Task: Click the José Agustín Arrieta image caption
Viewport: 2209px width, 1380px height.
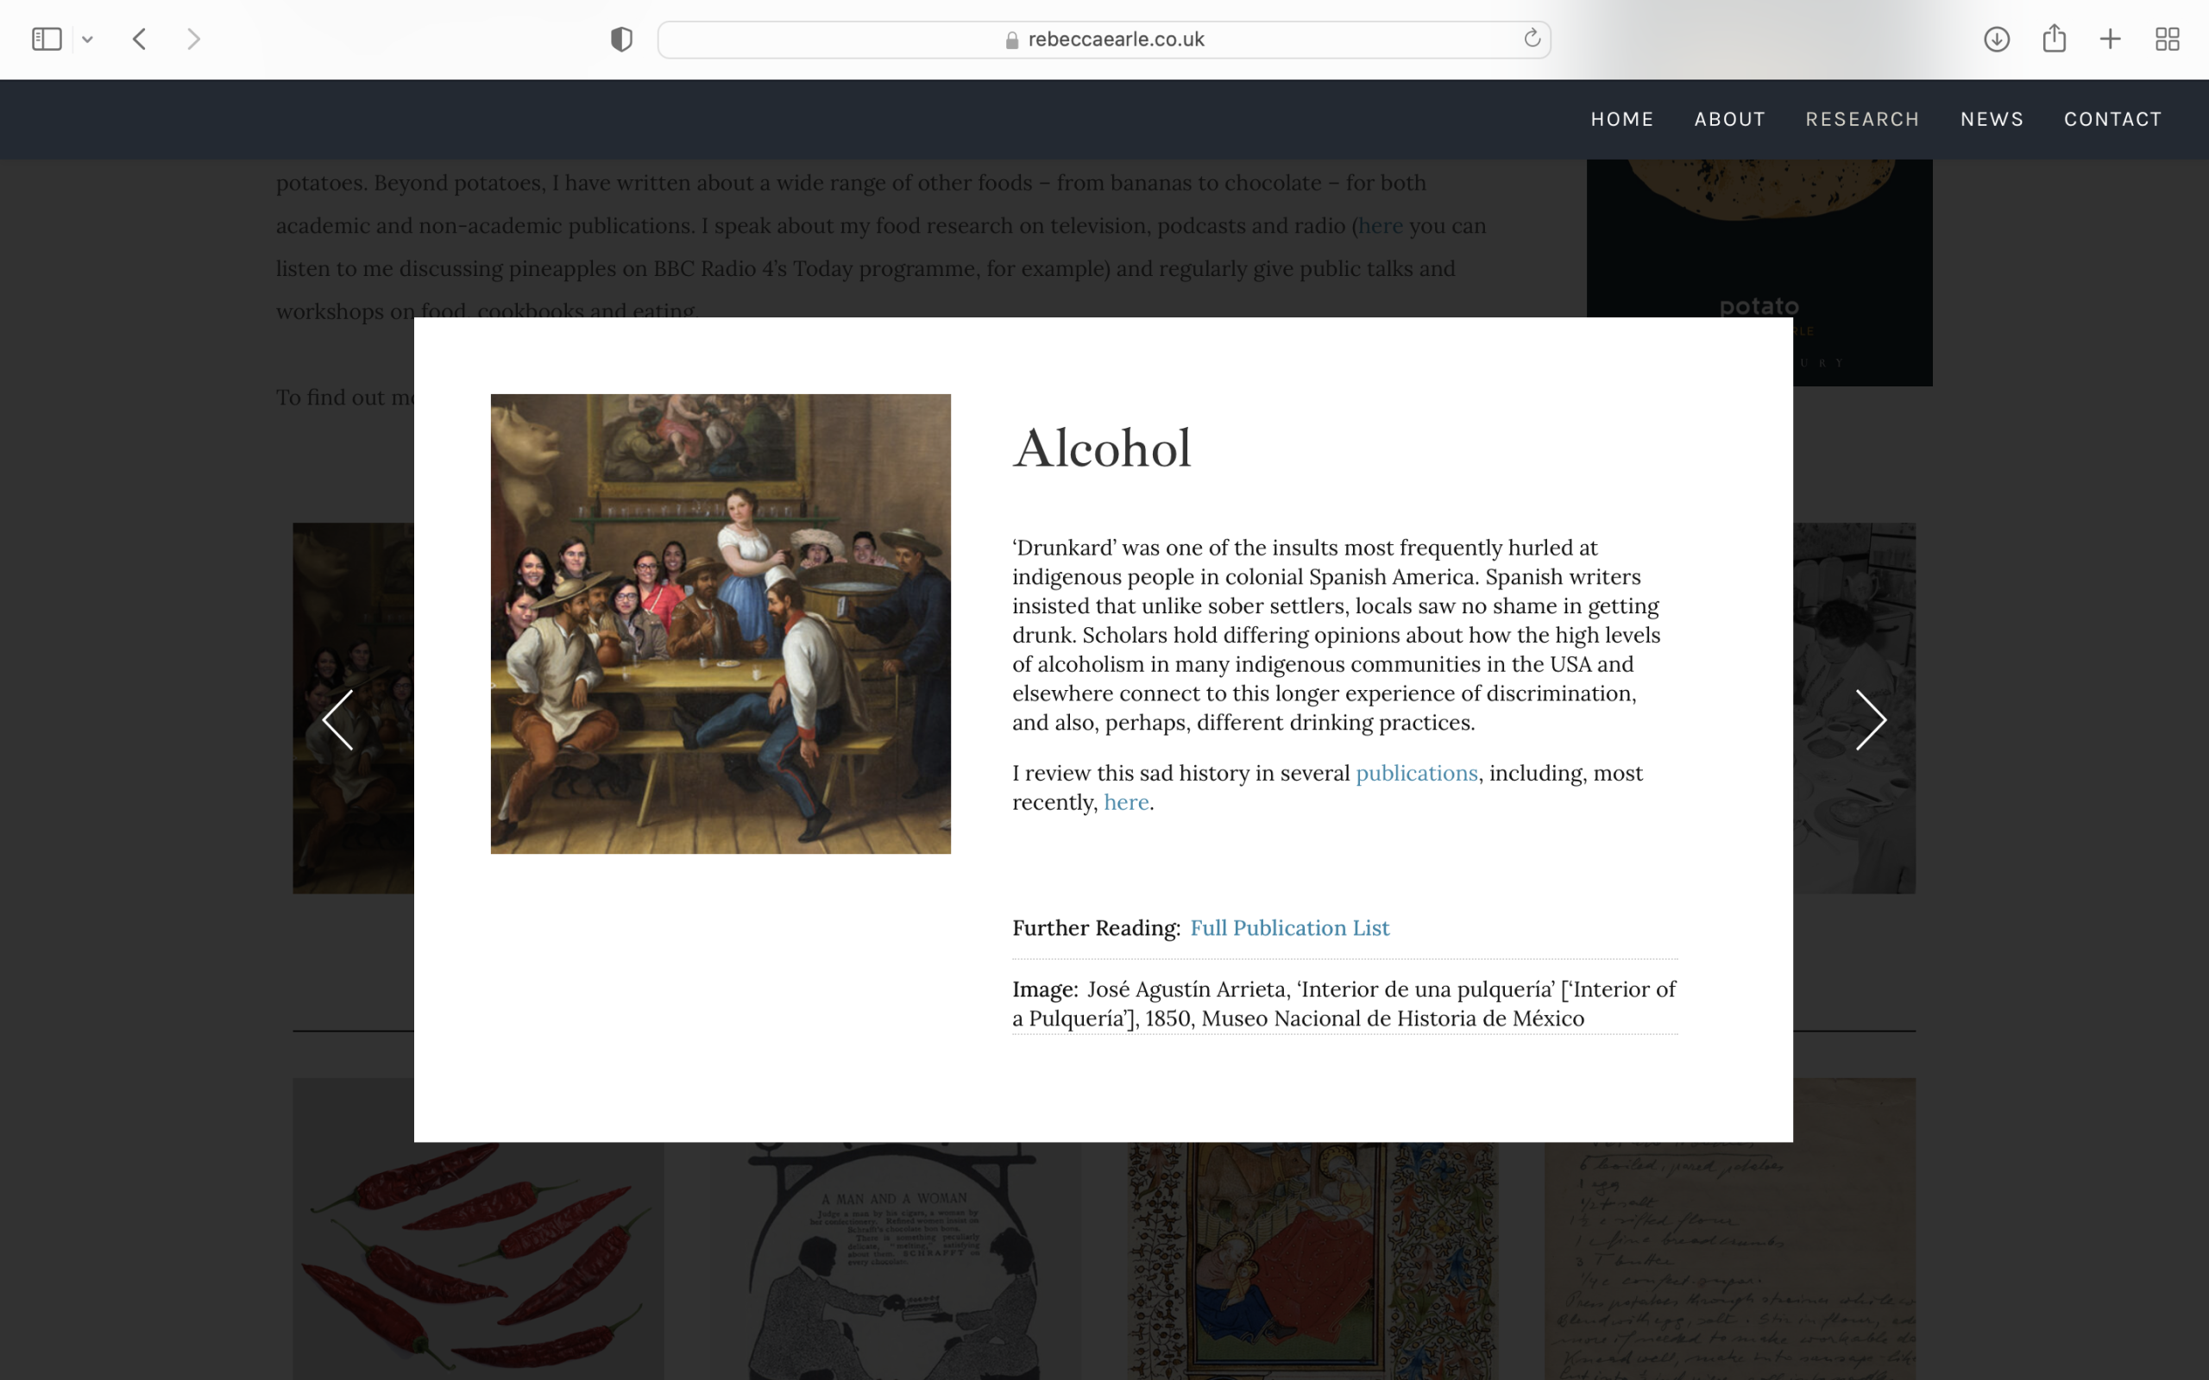Action: click(1344, 1004)
